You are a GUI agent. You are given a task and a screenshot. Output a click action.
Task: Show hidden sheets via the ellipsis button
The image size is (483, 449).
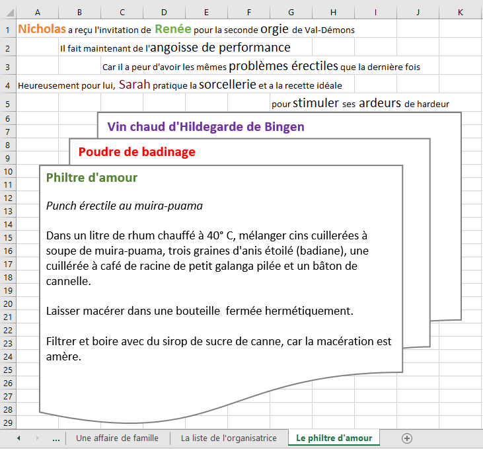[56, 438]
